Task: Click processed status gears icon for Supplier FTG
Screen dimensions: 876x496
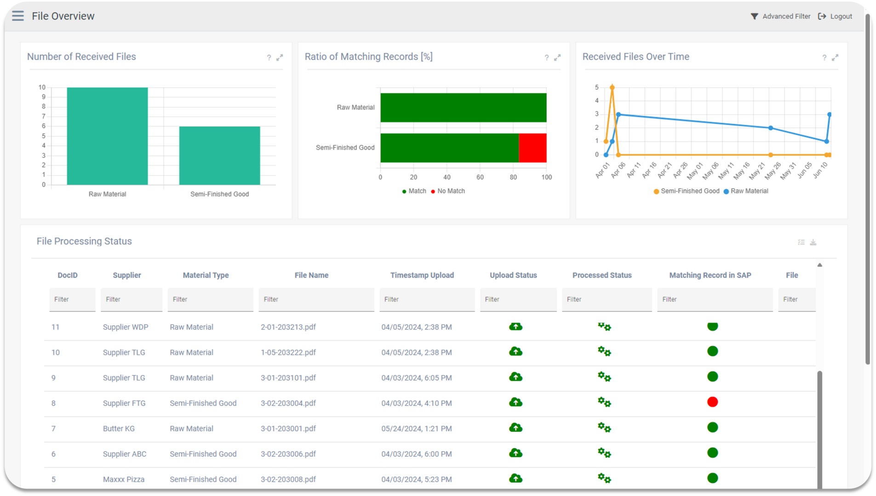Action: point(604,403)
